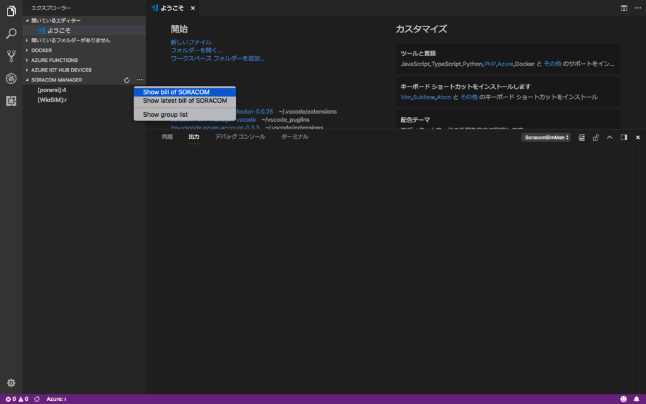Viewport: 646px width, 404px height.
Task: Toggle scroll lock in the Output panel
Action: (x=595, y=137)
